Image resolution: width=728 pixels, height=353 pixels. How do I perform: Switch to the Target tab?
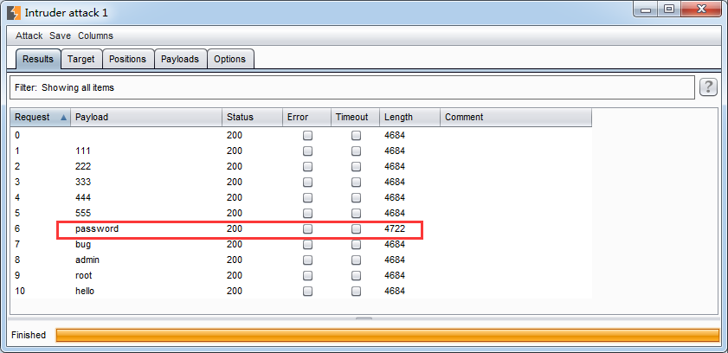click(81, 59)
